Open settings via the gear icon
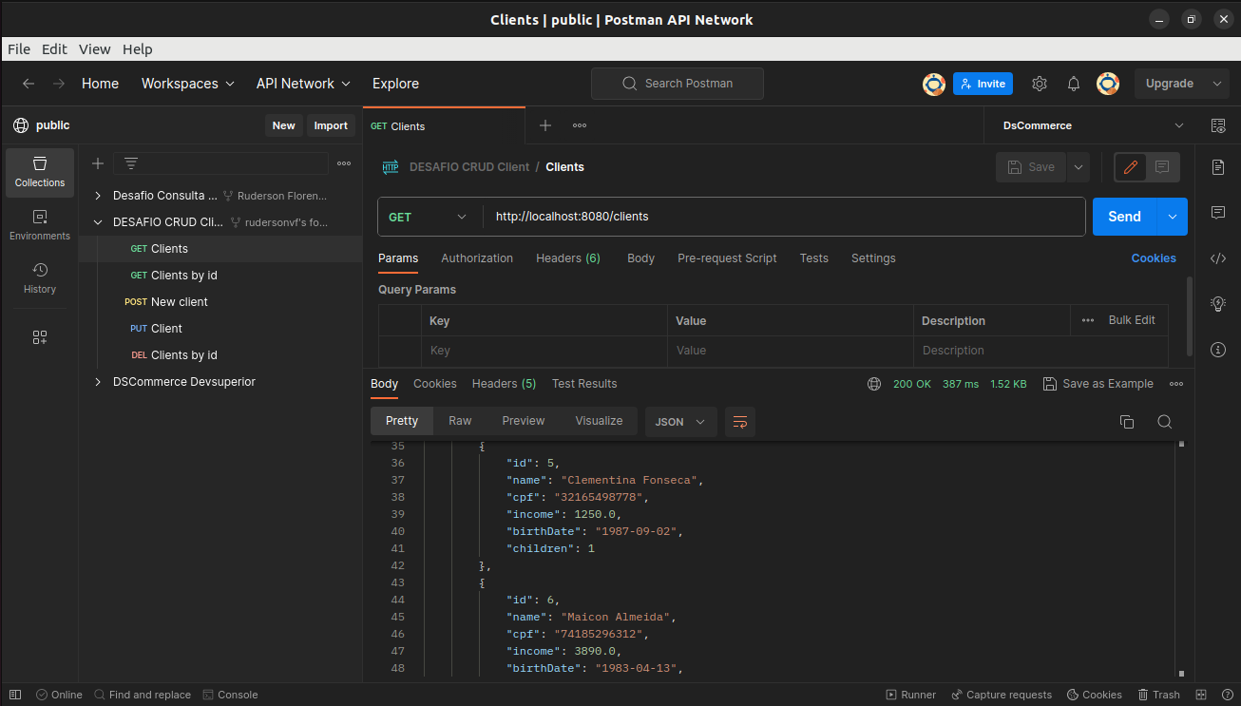Viewport: 1241px width, 706px height. click(x=1040, y=84)
